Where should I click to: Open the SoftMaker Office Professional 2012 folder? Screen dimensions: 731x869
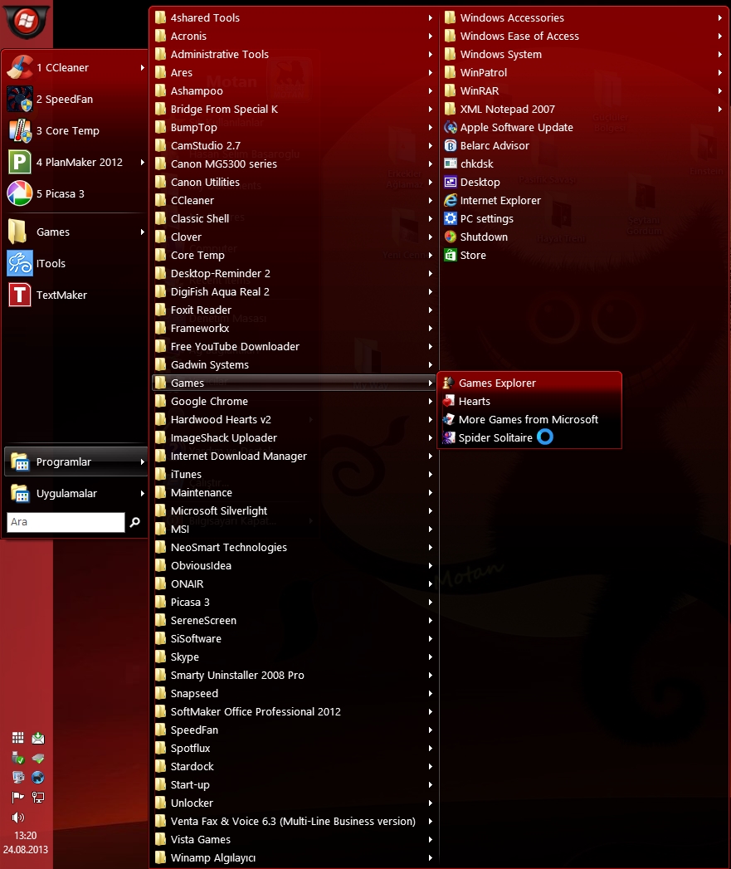point(295,711)
